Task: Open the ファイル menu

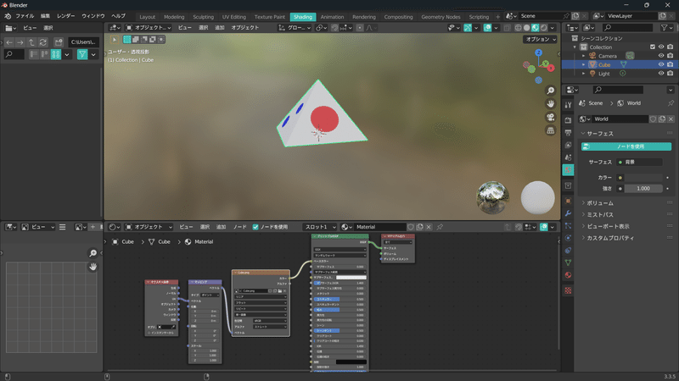Action: click(25, 16)
